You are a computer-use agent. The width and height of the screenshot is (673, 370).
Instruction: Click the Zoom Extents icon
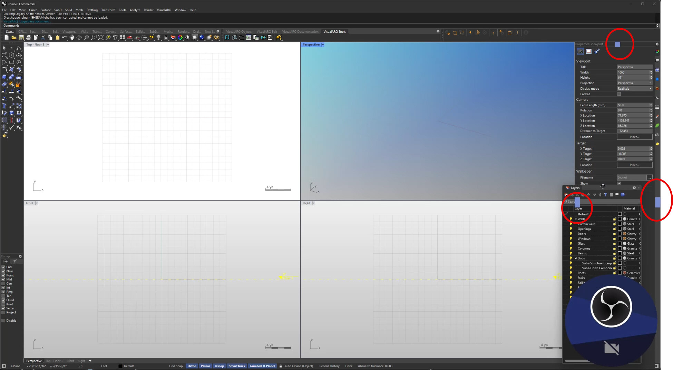coord(101,38)
